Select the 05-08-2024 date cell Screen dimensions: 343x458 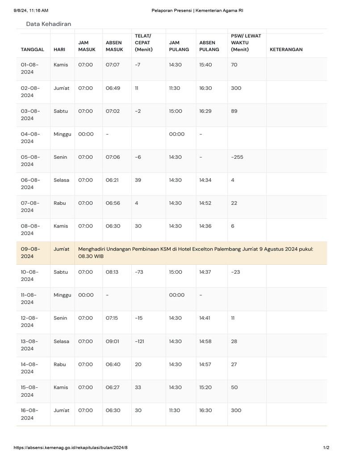[x=30, y=161]
